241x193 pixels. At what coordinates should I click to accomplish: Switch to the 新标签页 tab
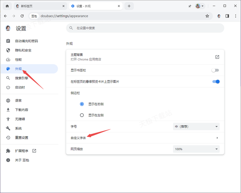[38, 6]
